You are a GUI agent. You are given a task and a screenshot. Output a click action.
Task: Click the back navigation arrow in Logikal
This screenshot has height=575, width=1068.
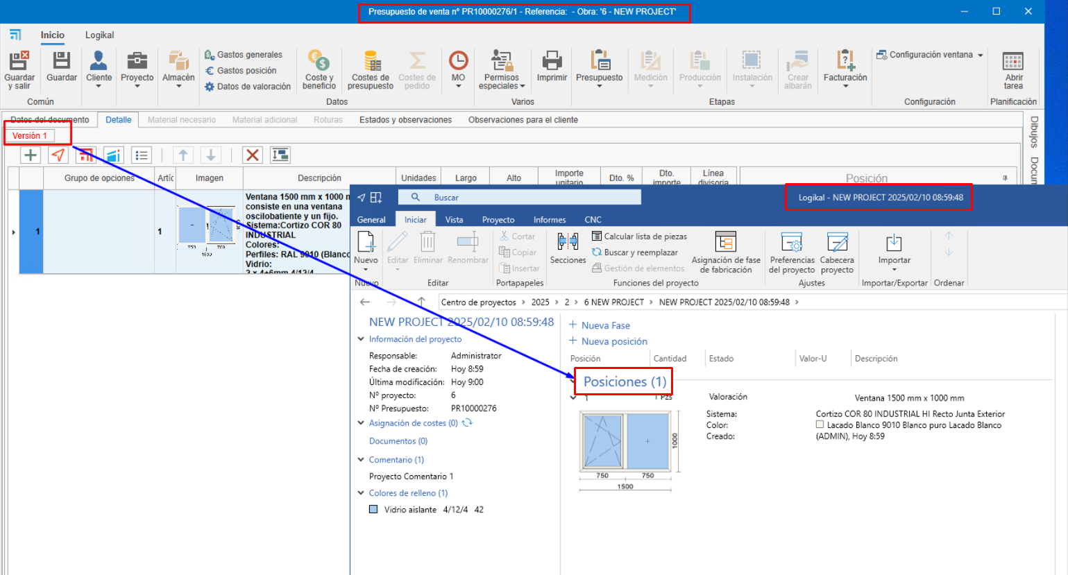(x=365, y=302)
